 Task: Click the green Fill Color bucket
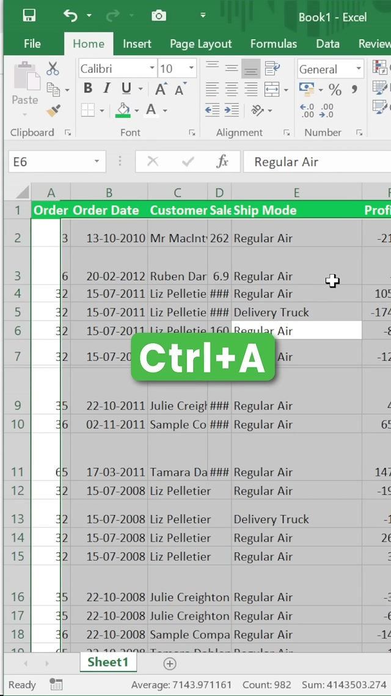point(123,110)
